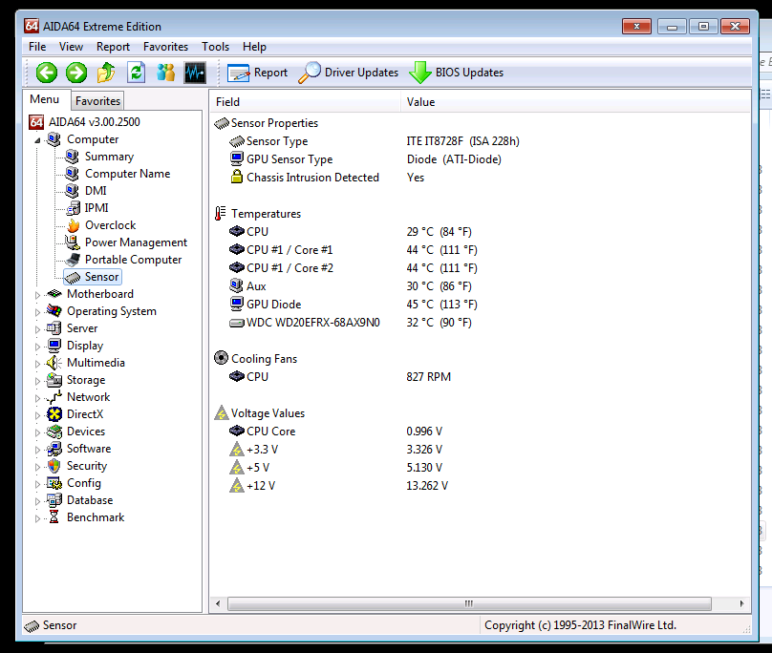
Task: Click the Value column header
Action: coord(575,102)
